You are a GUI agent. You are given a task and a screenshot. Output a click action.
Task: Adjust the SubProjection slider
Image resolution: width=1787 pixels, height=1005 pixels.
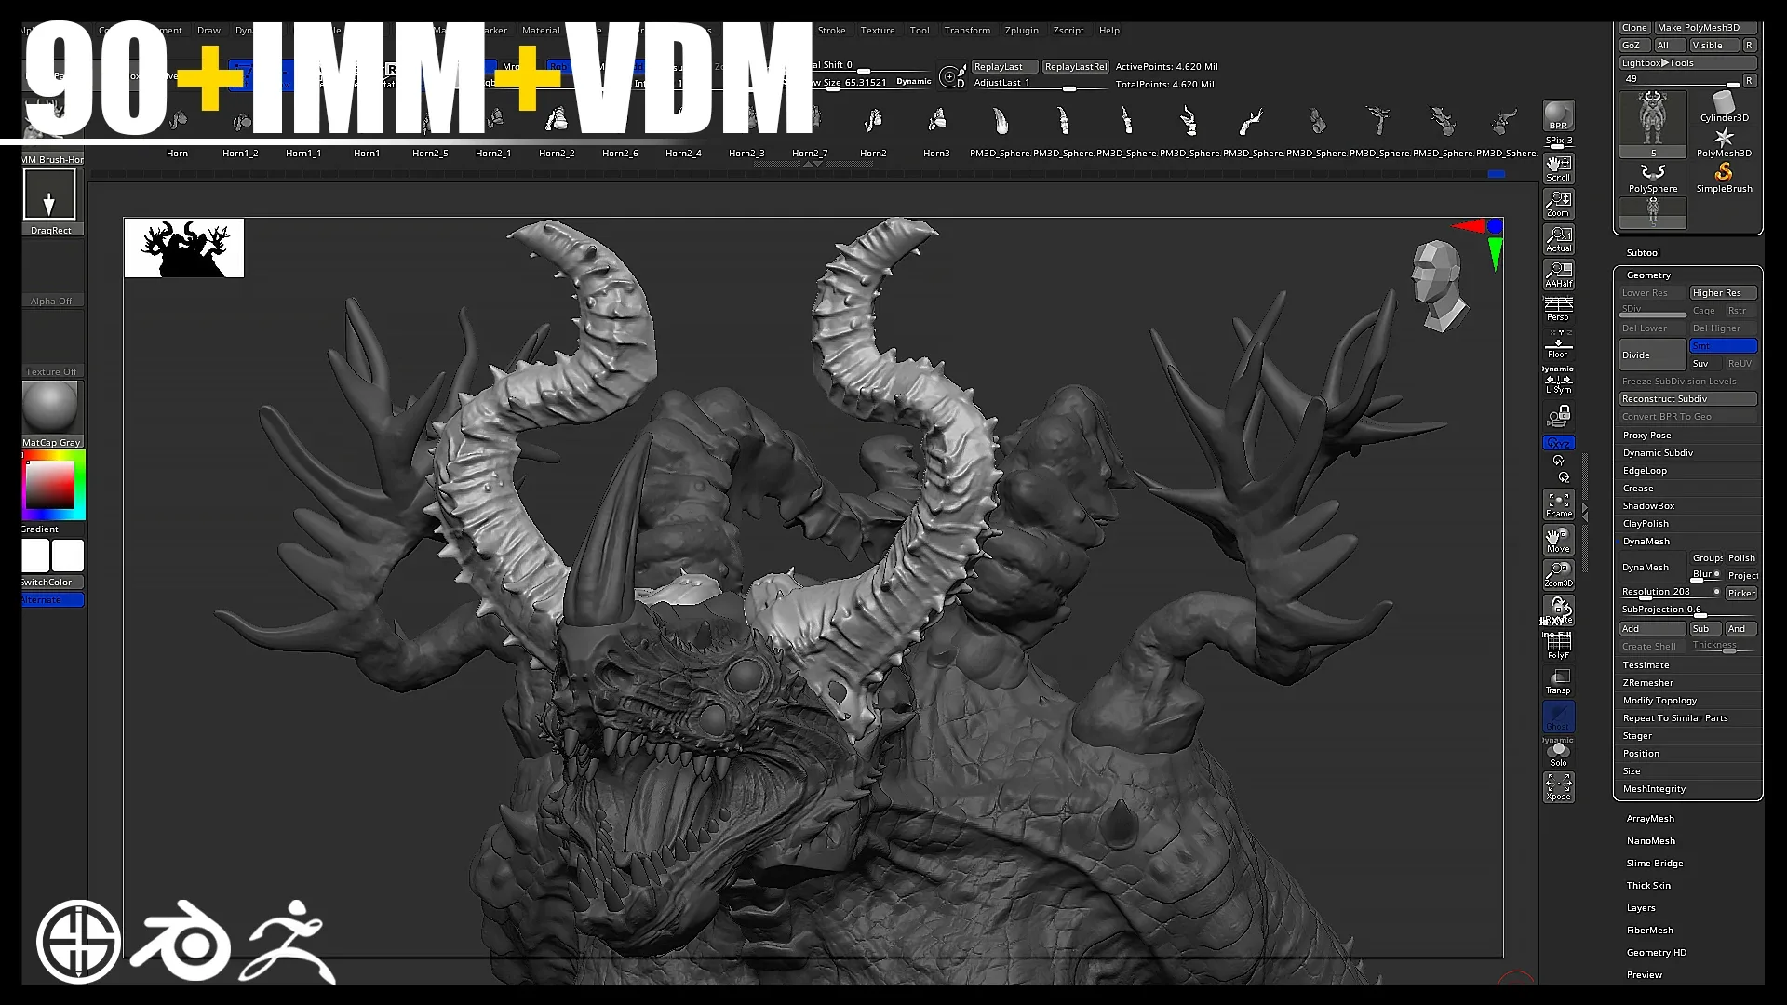click(x=1688, y=610)
